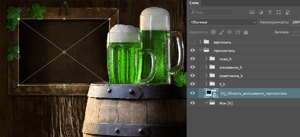Click folder icon of умножение_h group
The height and width of the screenshot is (137, 300).
212,67
